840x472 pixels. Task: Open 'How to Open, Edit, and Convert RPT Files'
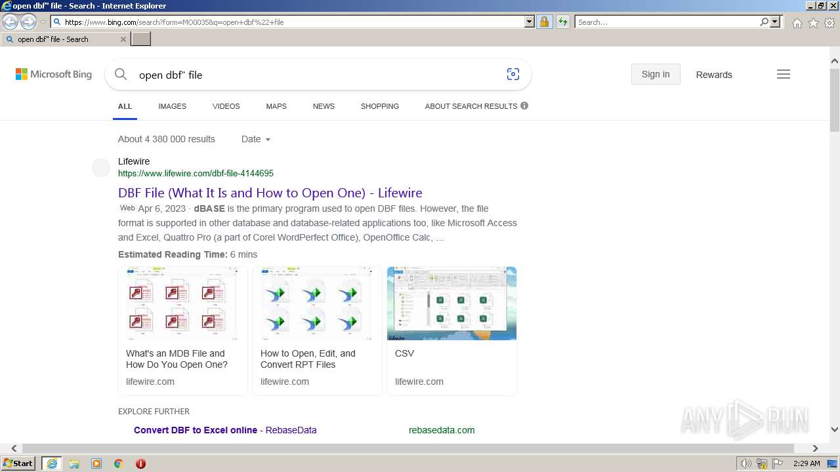(x=308, y=359)
